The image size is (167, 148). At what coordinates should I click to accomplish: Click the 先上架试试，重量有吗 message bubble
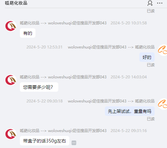tap(130, 111)
